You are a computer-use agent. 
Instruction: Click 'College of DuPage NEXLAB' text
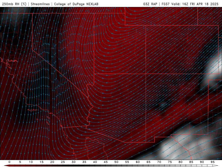tap(76, 4)
